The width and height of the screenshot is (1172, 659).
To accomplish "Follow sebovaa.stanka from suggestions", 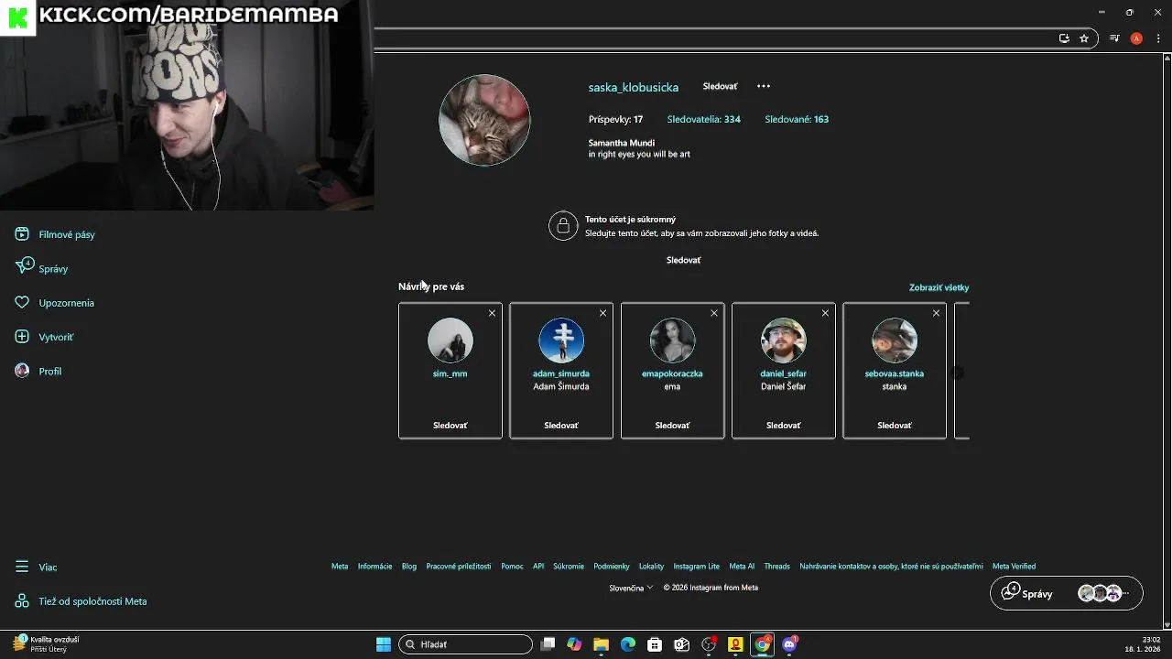I will 895,426.
